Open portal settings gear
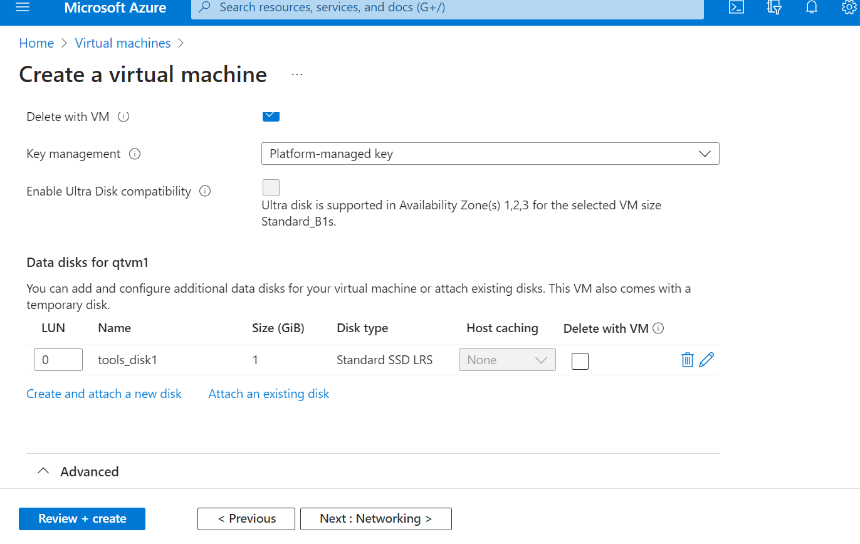 849,8
